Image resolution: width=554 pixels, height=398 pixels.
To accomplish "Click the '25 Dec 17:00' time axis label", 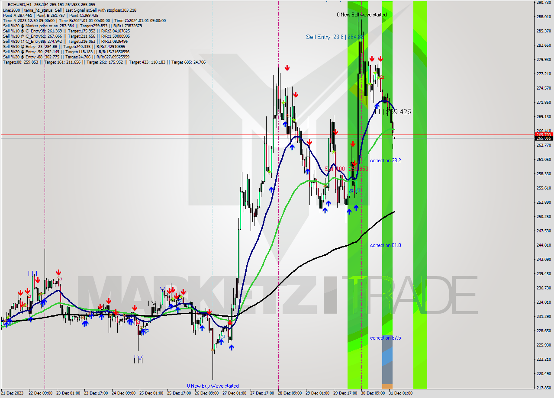I will [x=179, y=393].
